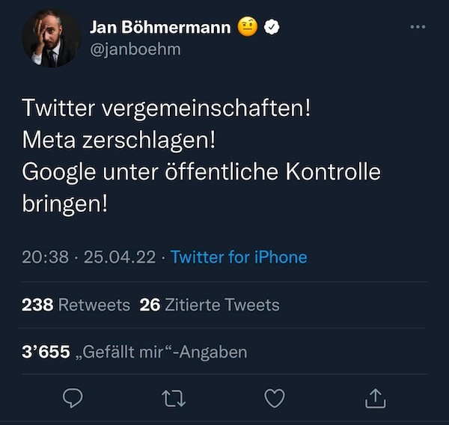The image size is (449, 425).
Task: Click the Twitter for iPhone source link
Action: pyautogui.click(x=239, y=257)
